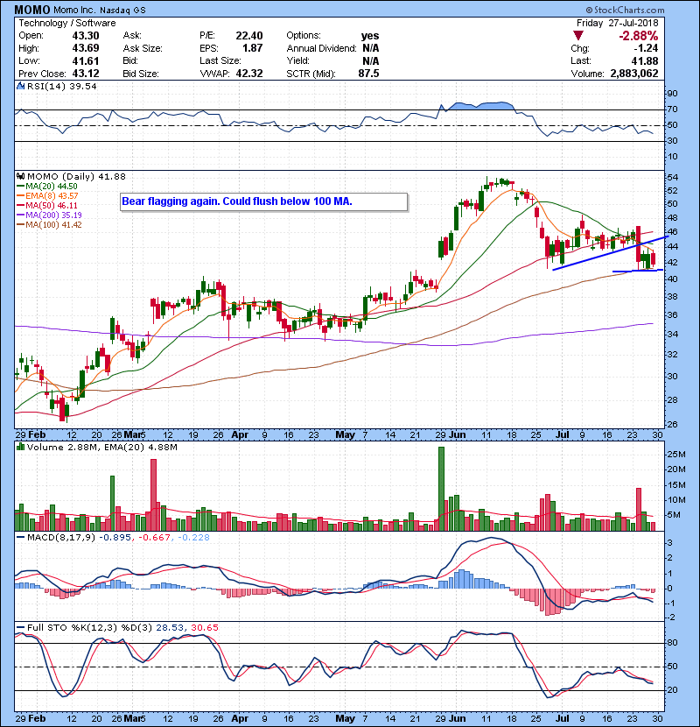Image resolution: width=700 pixels, height=727 pixels.
Task: Click the volume bars icon
Action: coord(20,447)
